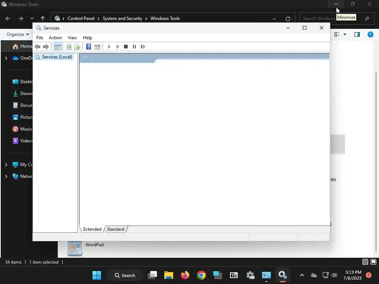
Task: Go back in Windows Tools explorer
Action: point(8,18)
